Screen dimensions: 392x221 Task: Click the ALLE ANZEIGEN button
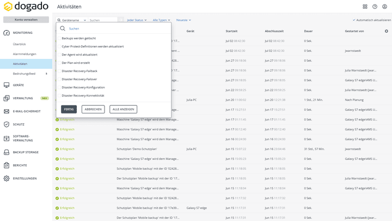[124, 109]
